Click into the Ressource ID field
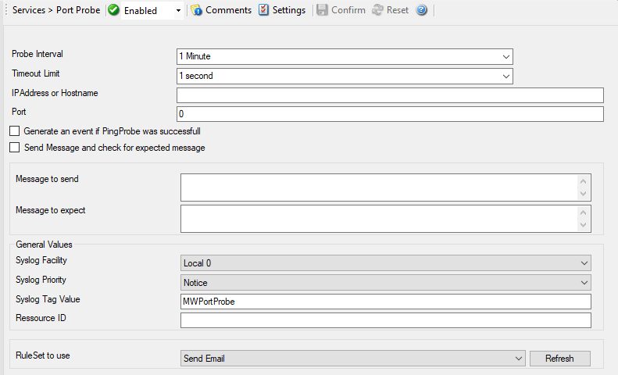618x375 pixels. click(x=385, y=320)
